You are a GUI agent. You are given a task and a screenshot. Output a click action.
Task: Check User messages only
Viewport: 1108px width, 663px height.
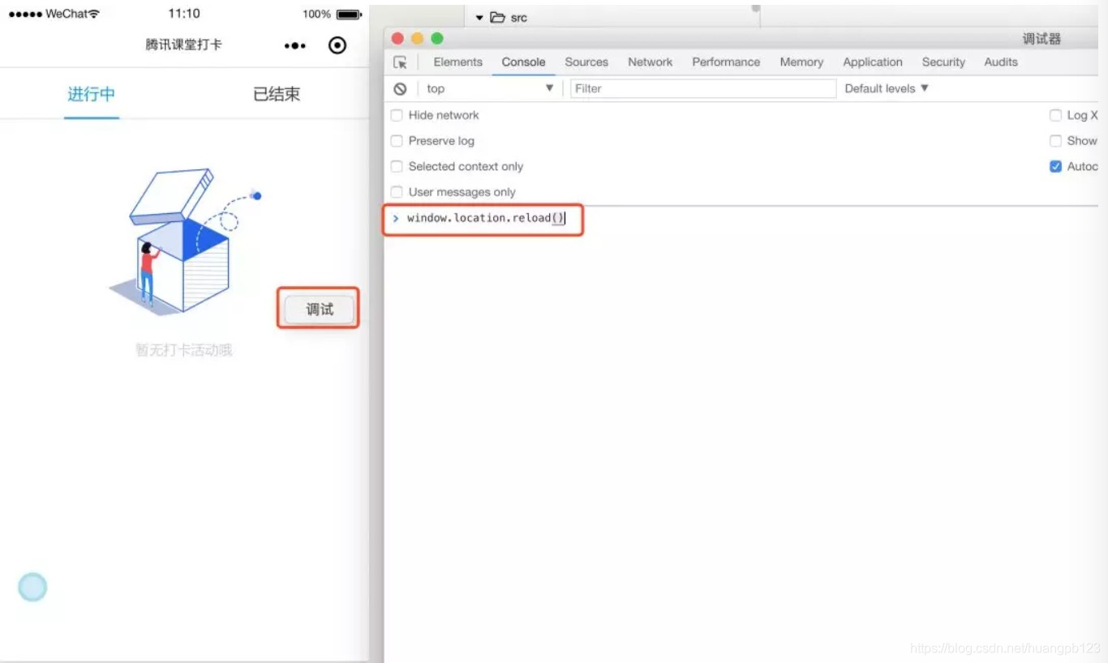click(397, 192)
